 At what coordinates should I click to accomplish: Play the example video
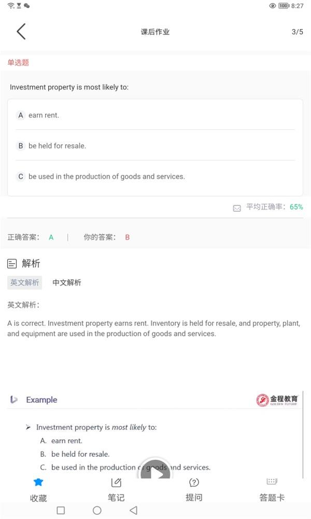pyautogui.click(x=155, y=471)
